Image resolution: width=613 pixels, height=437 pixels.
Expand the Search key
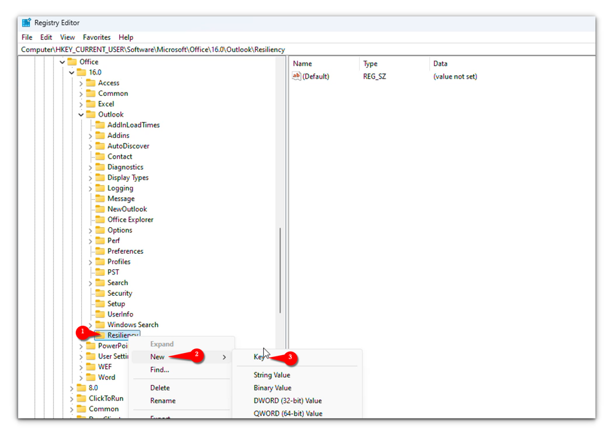point(91,283)
